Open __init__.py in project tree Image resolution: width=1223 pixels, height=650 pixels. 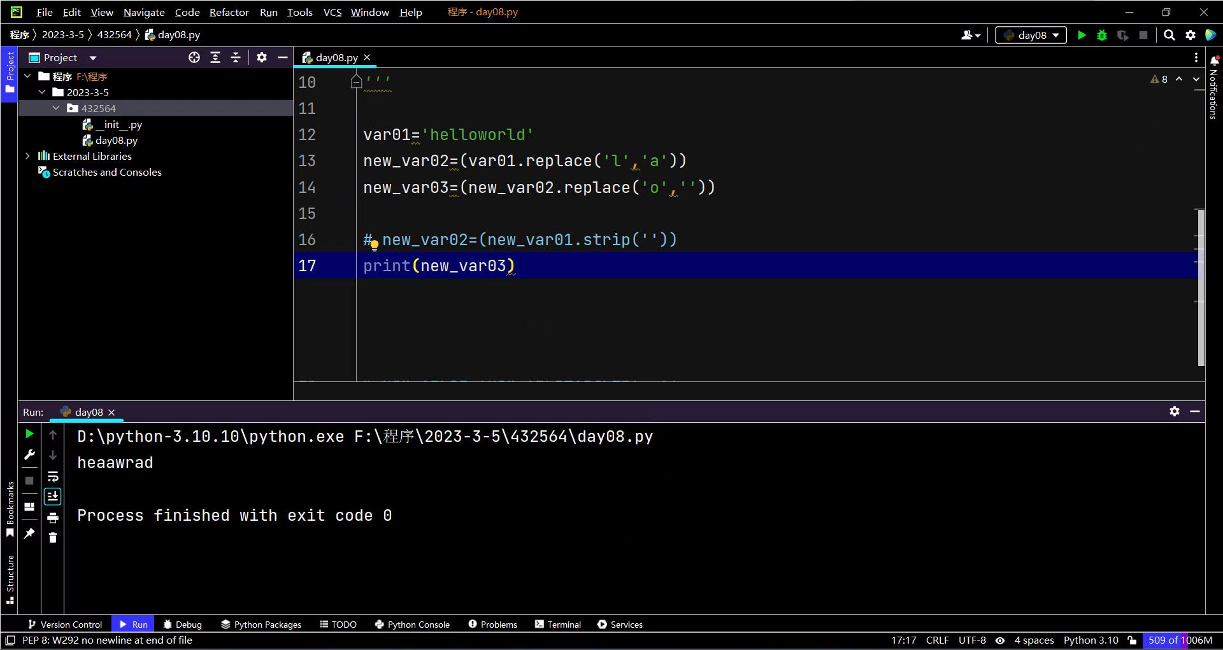click(118, 125)
